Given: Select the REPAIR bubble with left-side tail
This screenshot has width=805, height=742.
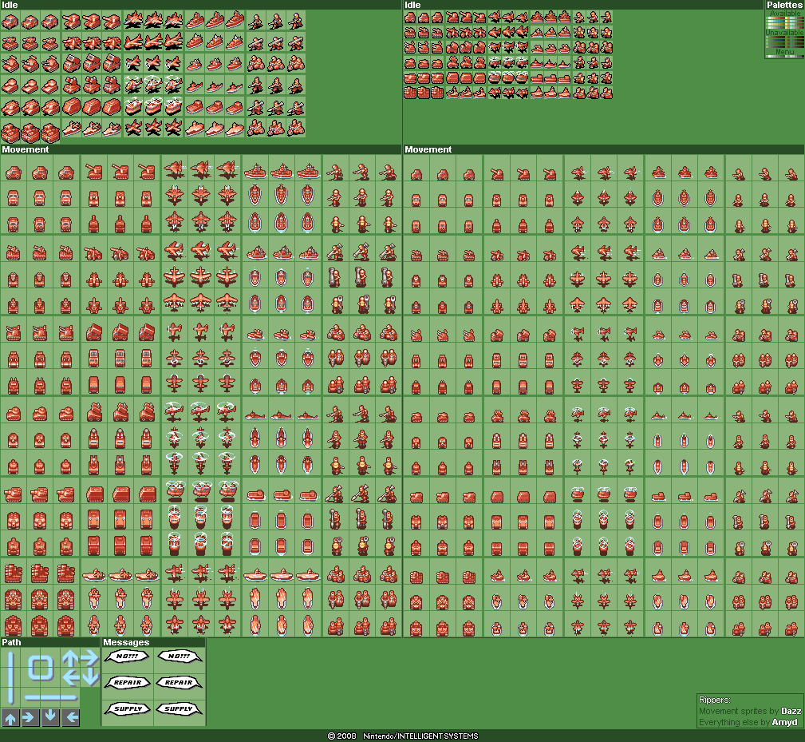Looking at the screenshot, I should tap(128, 682).
